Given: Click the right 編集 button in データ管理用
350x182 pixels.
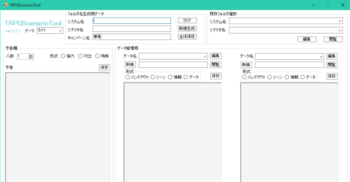Looking at the screenshot, I should (332, 56).
